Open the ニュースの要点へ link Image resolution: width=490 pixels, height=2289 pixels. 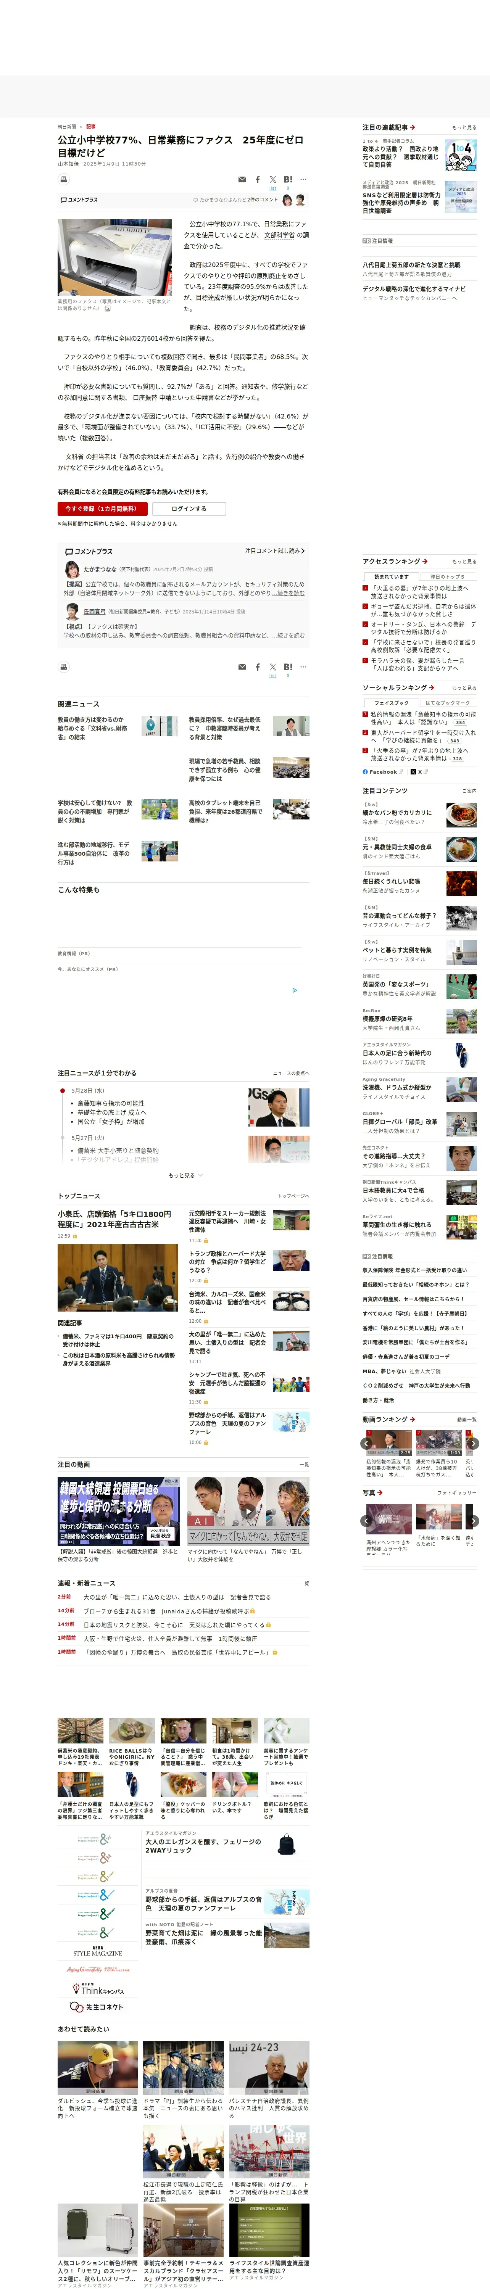pyautogui.click(x=291, y=1074)
